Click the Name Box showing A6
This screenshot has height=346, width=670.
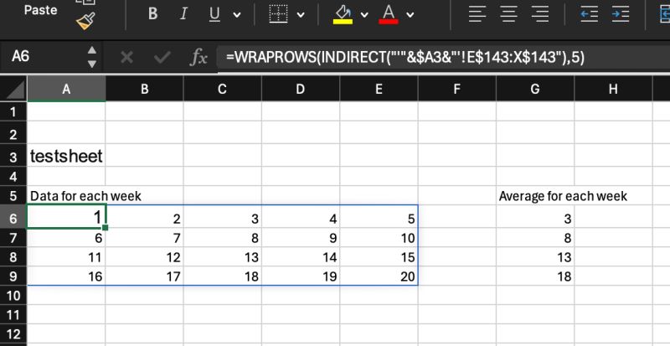coord(43,56)
